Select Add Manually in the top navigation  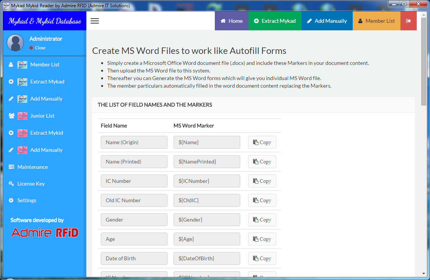[327, 21]
